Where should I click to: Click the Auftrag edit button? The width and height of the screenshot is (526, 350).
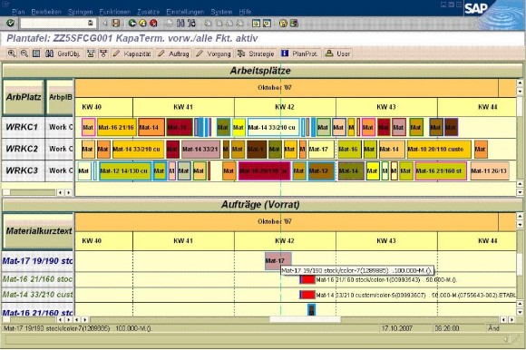(174, 53)
